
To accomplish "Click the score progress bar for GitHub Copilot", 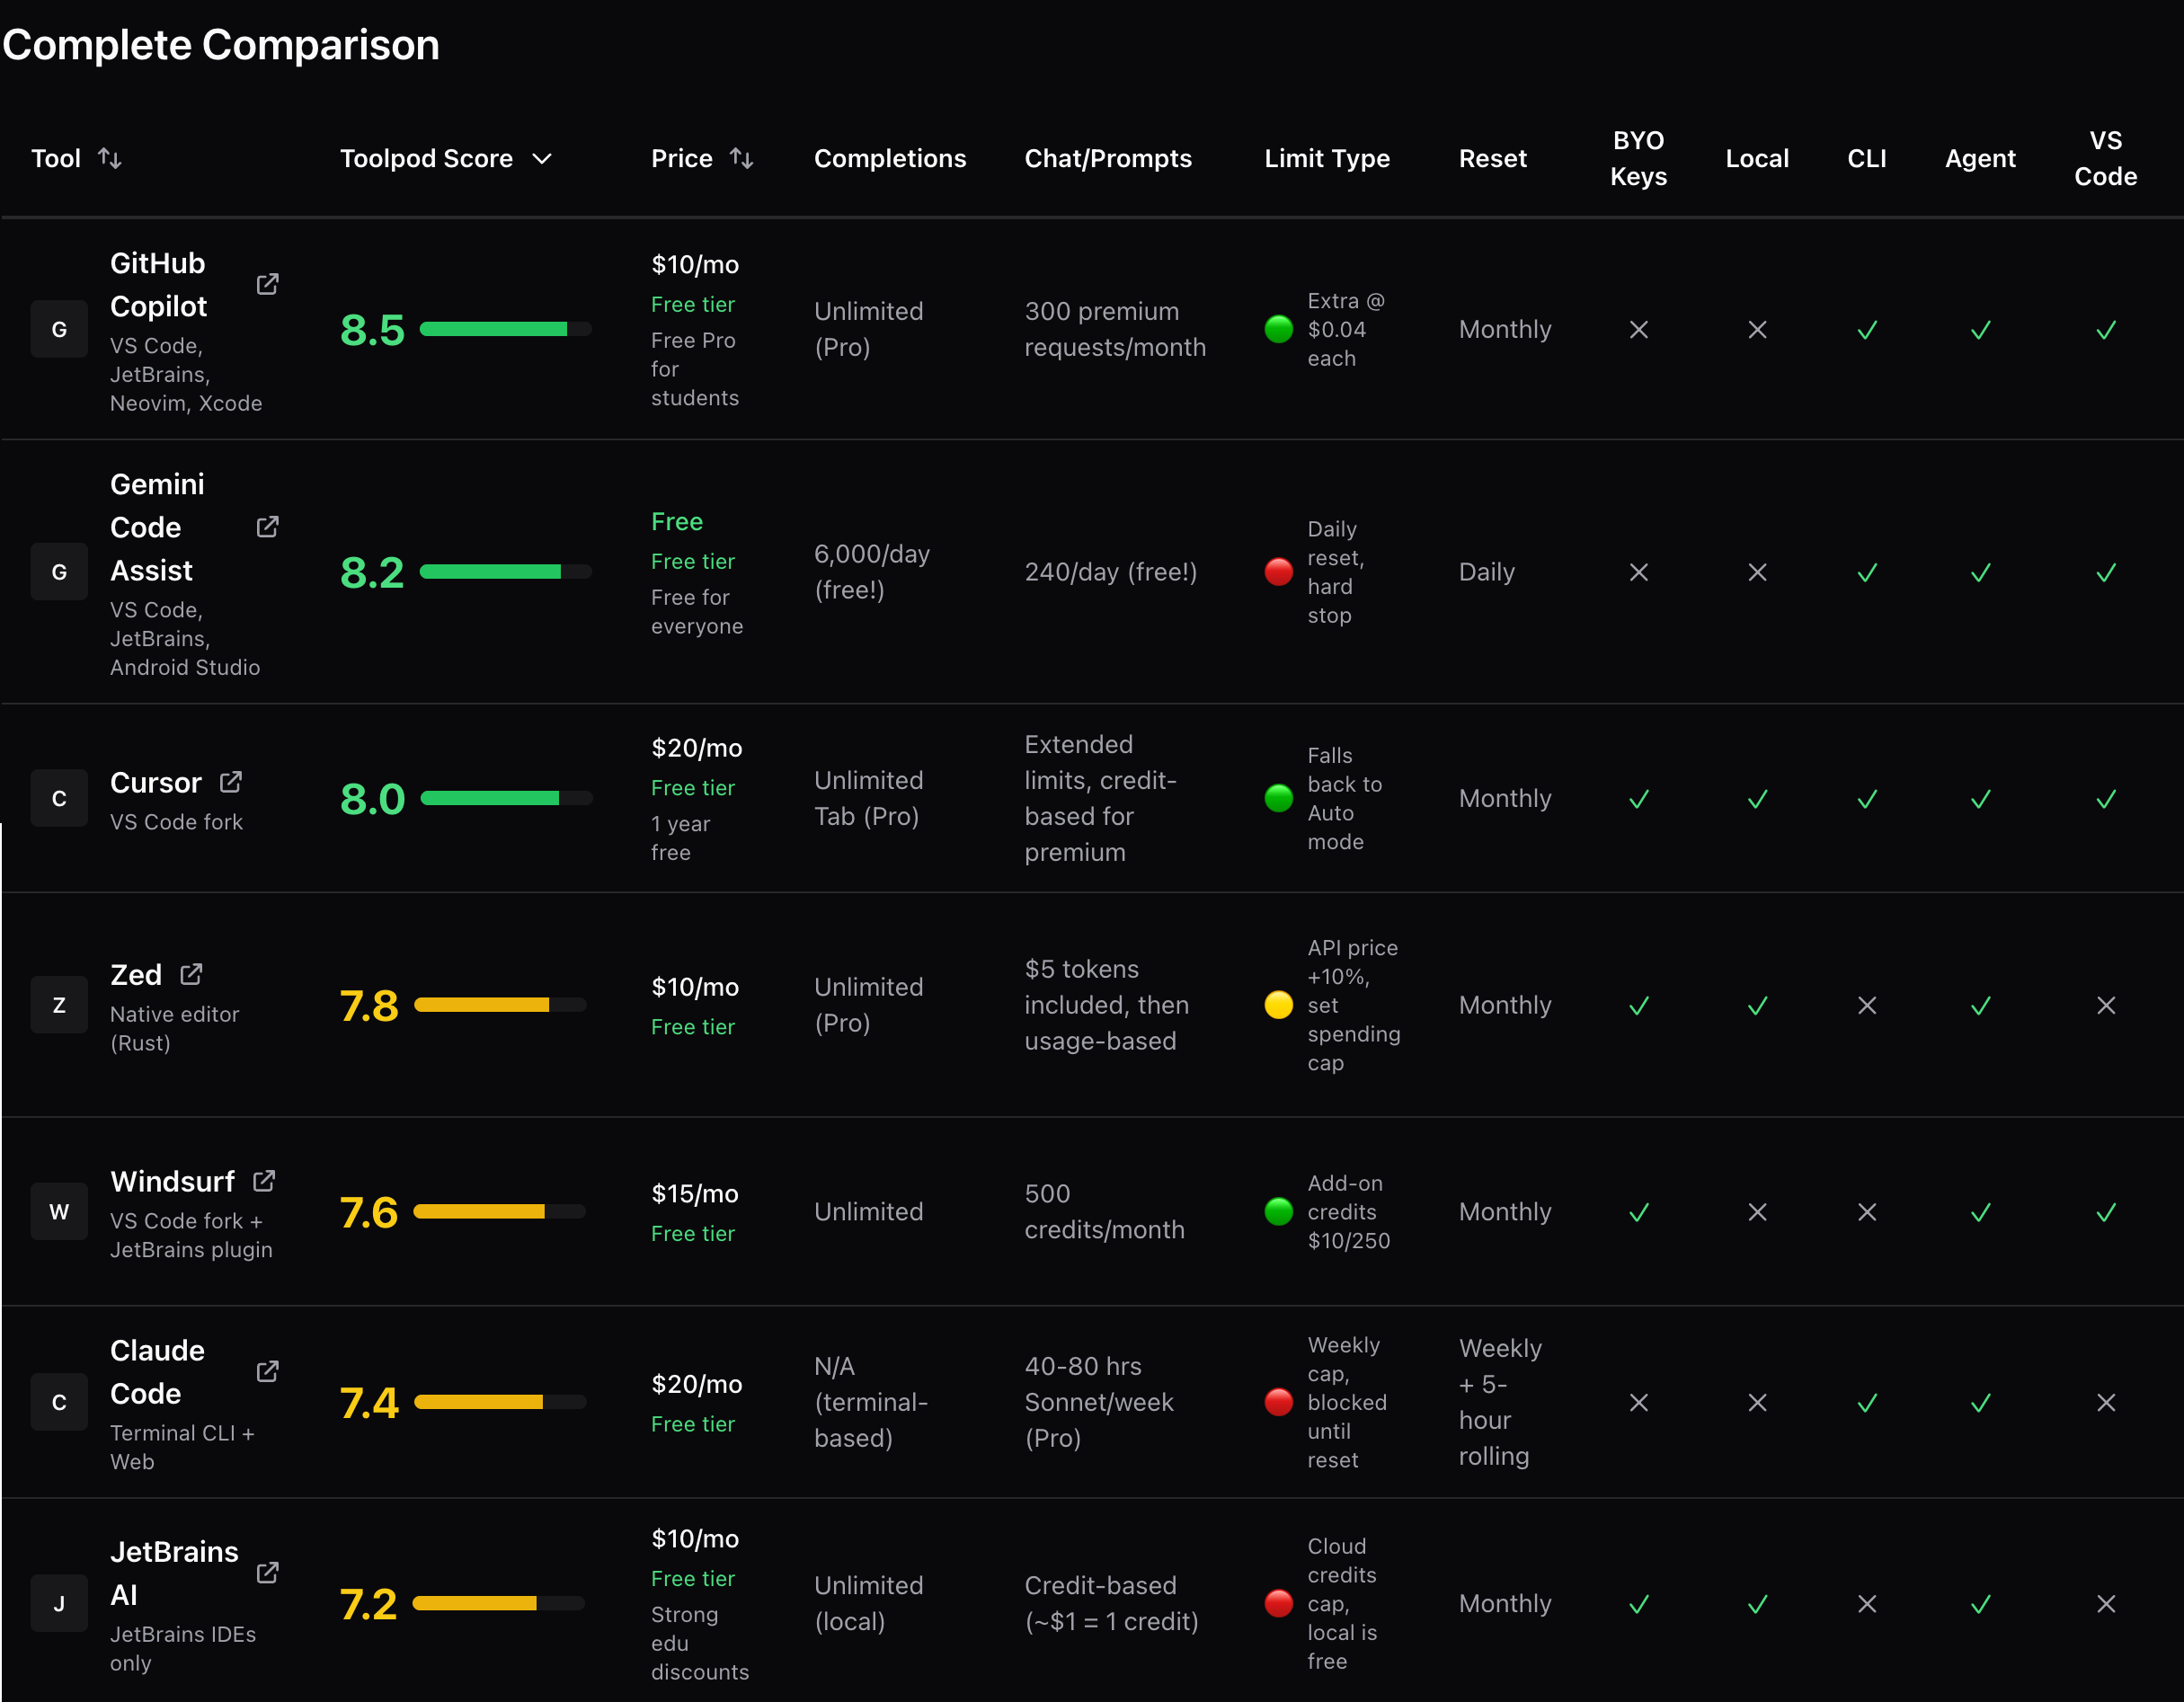I will tap(505, 328).
